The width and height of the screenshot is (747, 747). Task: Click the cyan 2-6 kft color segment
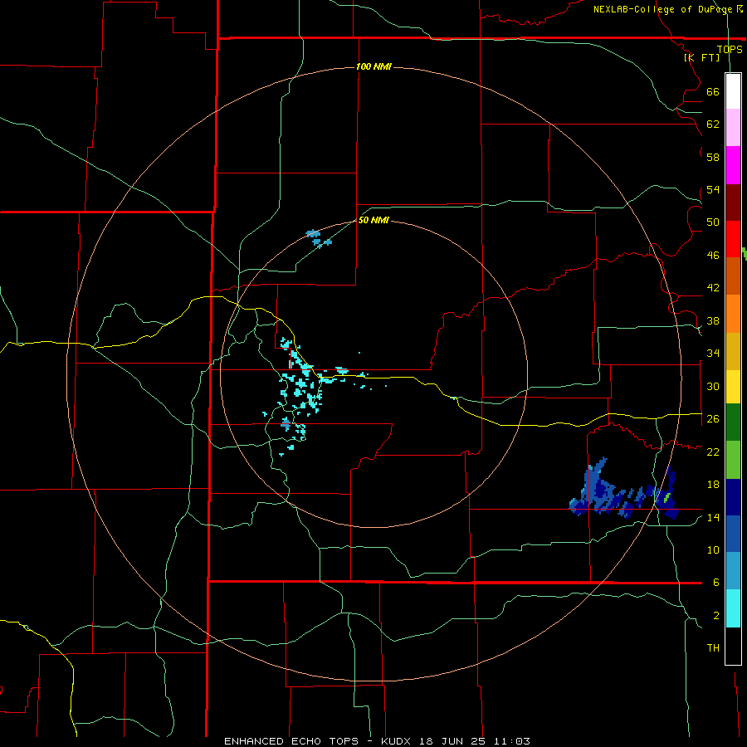click(x=733, y=608)
